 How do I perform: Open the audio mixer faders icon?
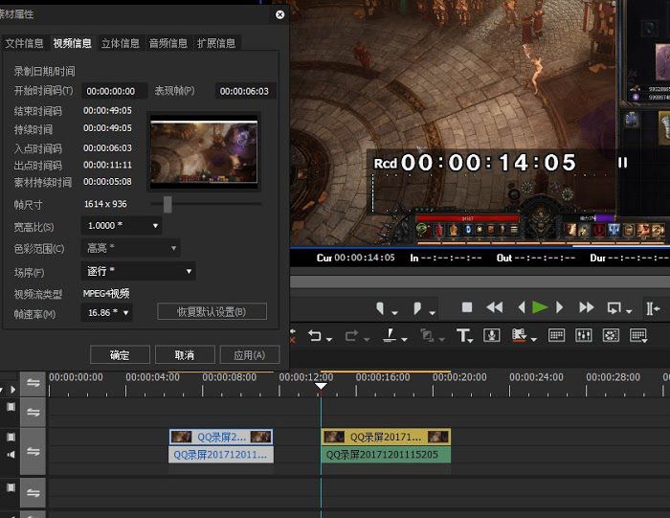[584, 335]
